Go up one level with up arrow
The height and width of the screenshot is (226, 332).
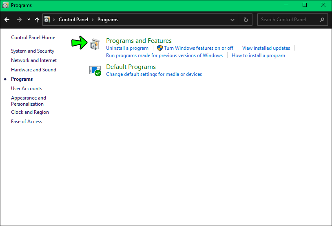[37, 20]
